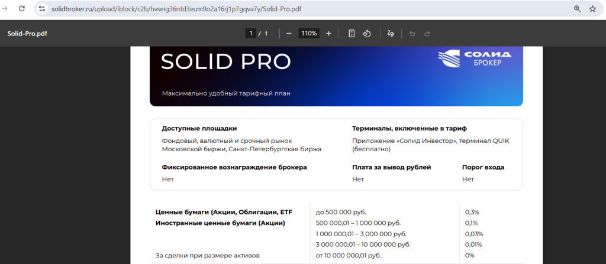The width and height of the screenshot is (606, 264).
Task: Click 'от 10 000 000,01 руб.' cell
Action: [x=348, y=255]
